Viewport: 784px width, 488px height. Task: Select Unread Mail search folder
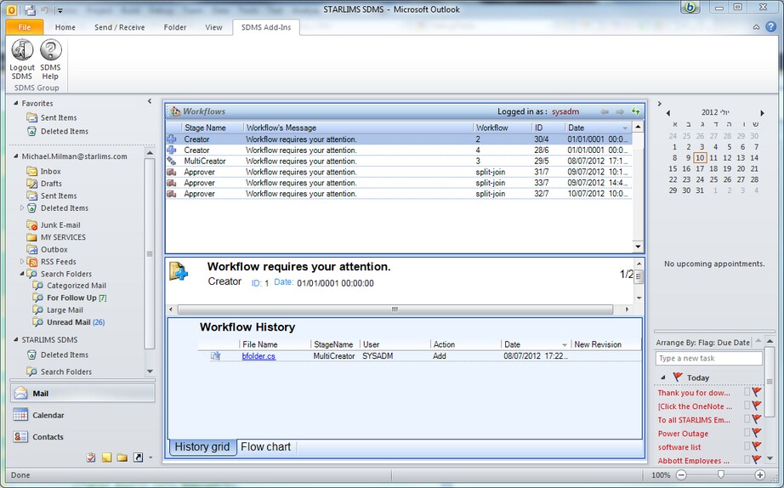(x=69, y=322)
